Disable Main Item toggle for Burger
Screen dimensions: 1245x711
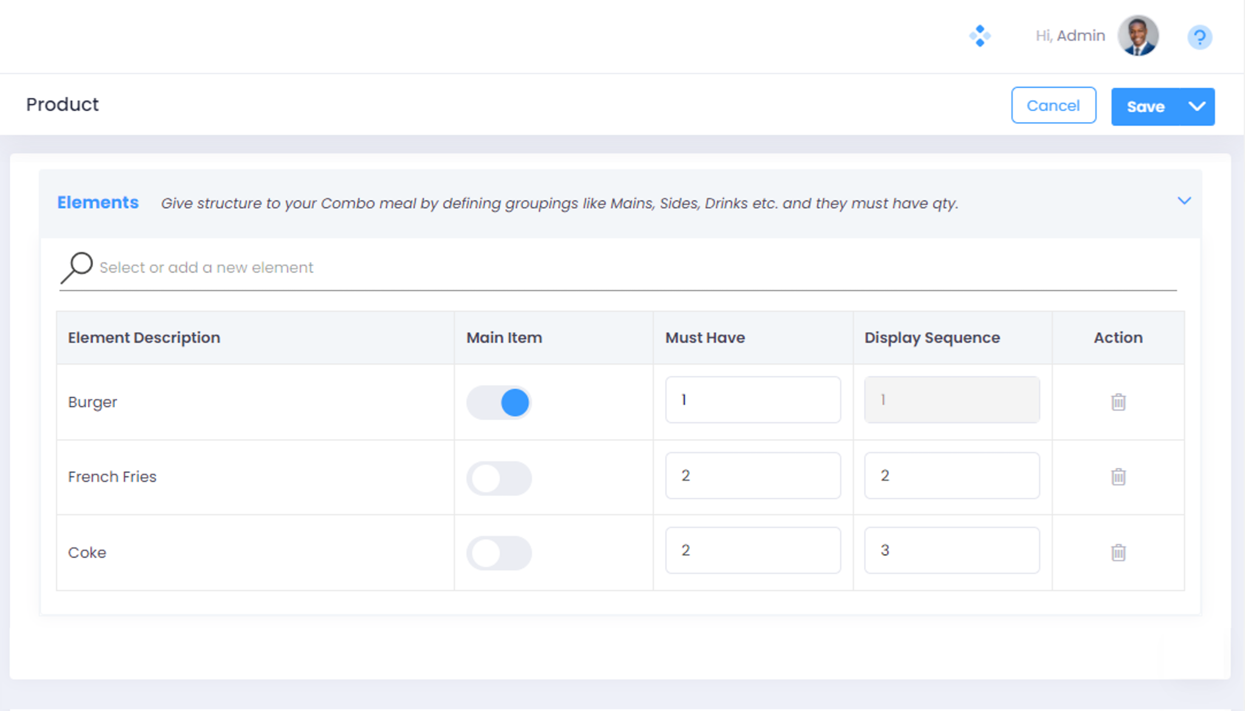point(498,402)
